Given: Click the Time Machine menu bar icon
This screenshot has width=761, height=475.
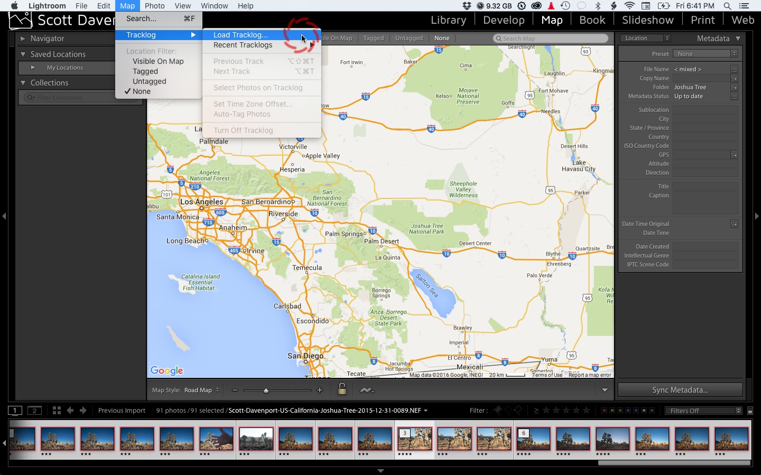Looking at the screenshot, I should 565,6.
